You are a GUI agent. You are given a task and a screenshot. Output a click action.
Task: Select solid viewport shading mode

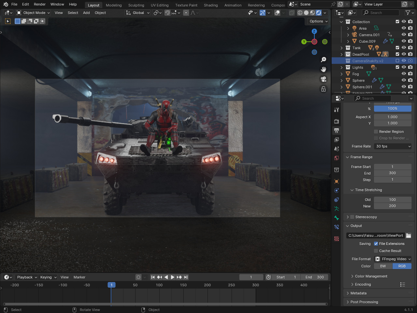(306, 13)
